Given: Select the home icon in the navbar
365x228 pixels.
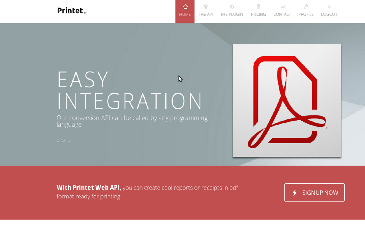Looking at the screenshot, I should [185, 6].
